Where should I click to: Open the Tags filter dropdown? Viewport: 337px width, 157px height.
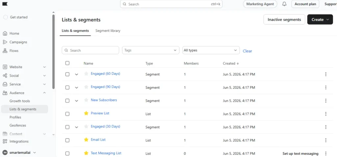pos(151,50)
